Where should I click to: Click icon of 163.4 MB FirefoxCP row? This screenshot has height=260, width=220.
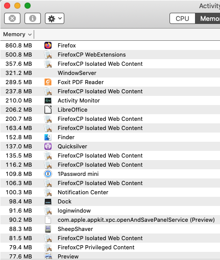pyautogui.click(x=48, y=128)
